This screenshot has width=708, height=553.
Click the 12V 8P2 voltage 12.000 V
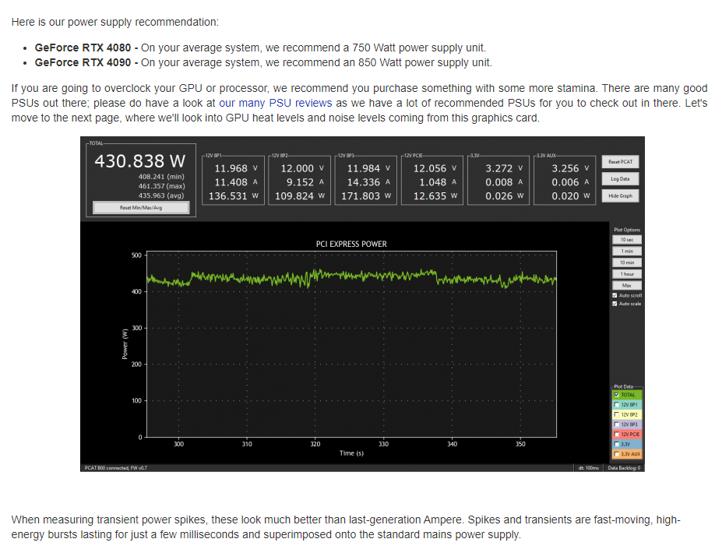coord(301,168)
